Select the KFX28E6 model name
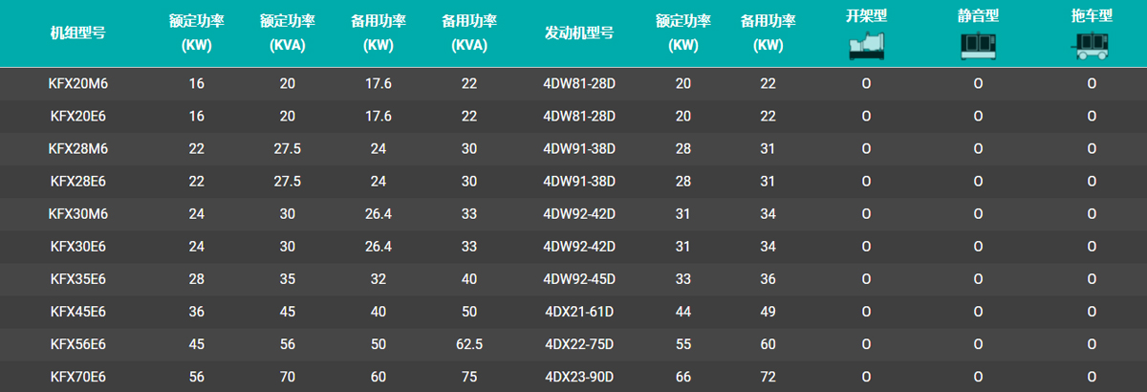The image size is (1147, 392). click(78, 182)
